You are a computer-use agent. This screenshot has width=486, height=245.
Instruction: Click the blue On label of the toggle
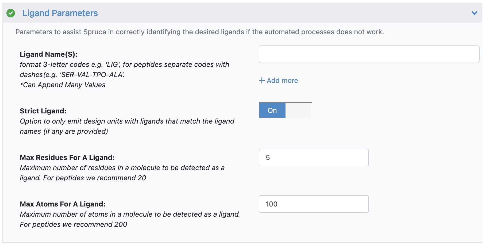pos(272,110)
